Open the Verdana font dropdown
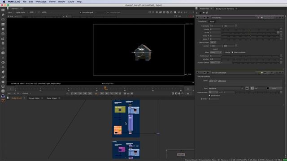 click(x=226, y=89)
